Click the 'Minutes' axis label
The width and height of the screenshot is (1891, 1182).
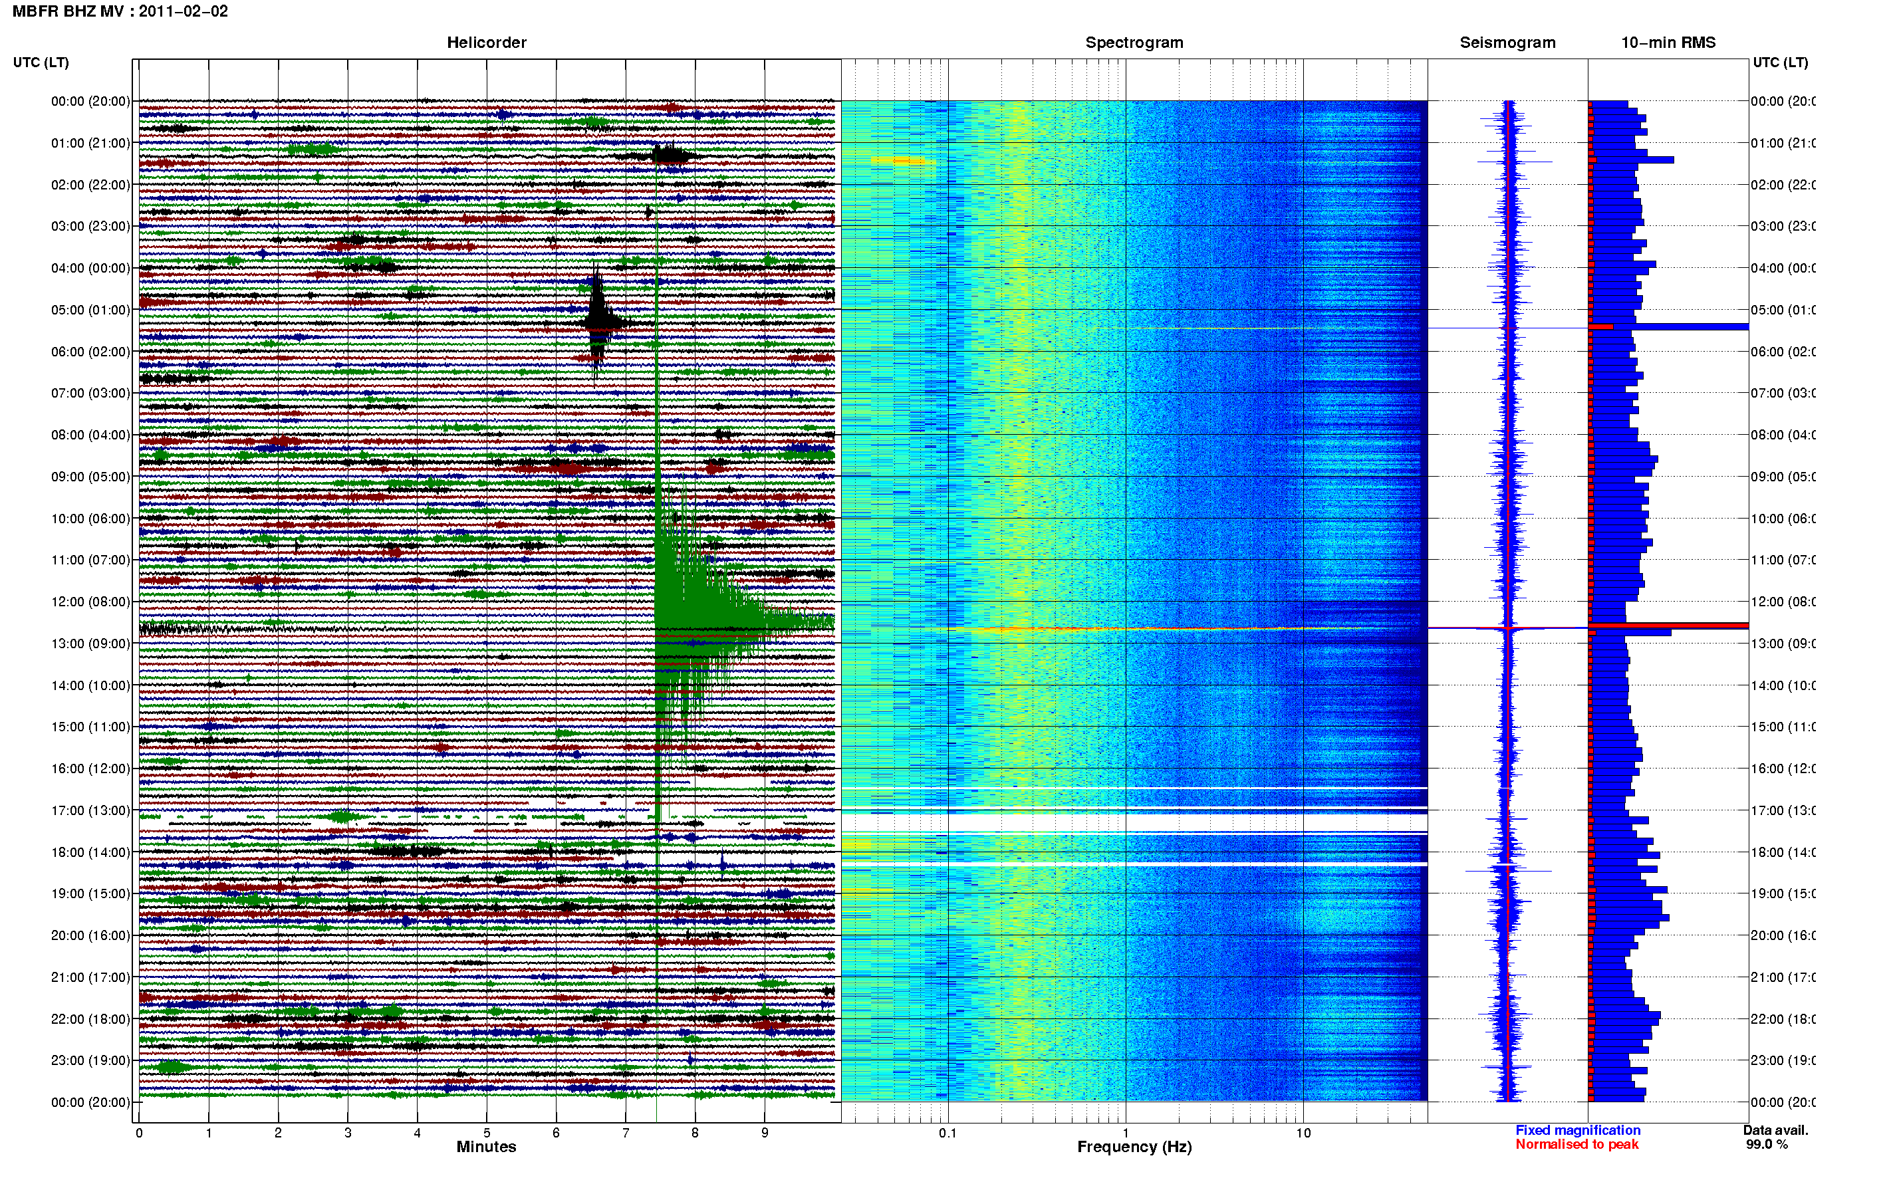(486, 1147)
